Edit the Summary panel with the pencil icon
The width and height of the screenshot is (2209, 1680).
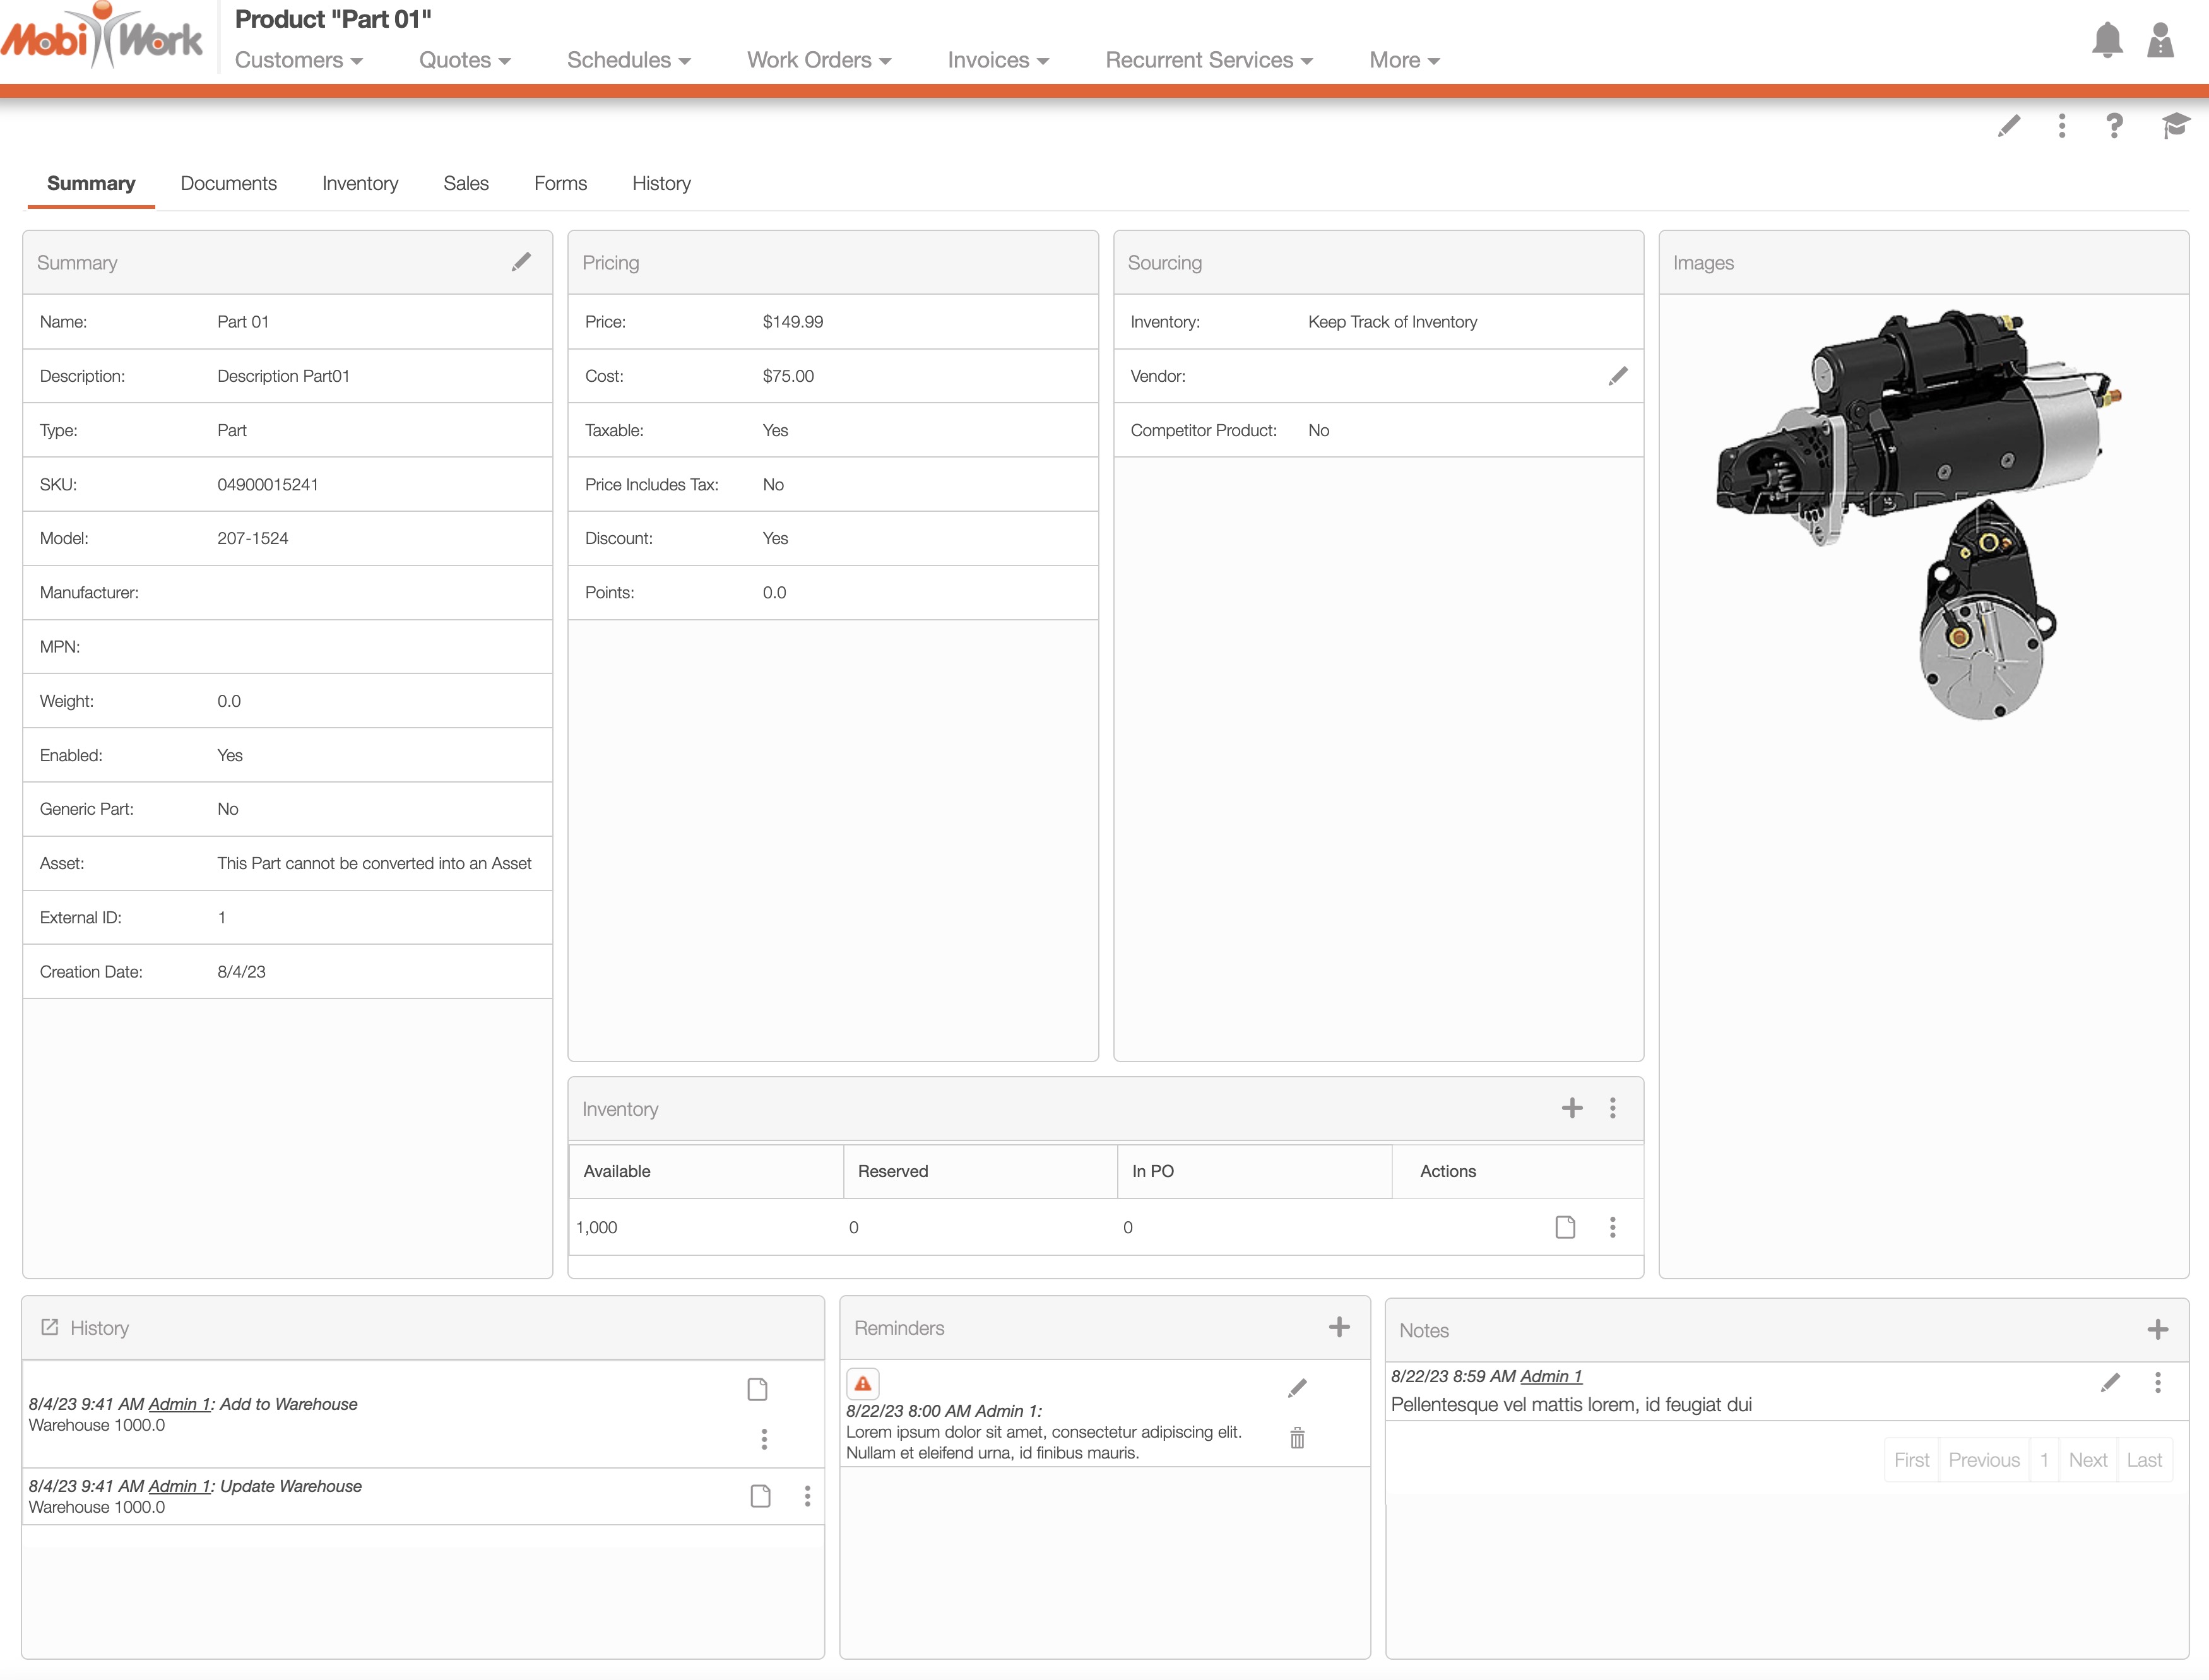(x=521, y=262)
